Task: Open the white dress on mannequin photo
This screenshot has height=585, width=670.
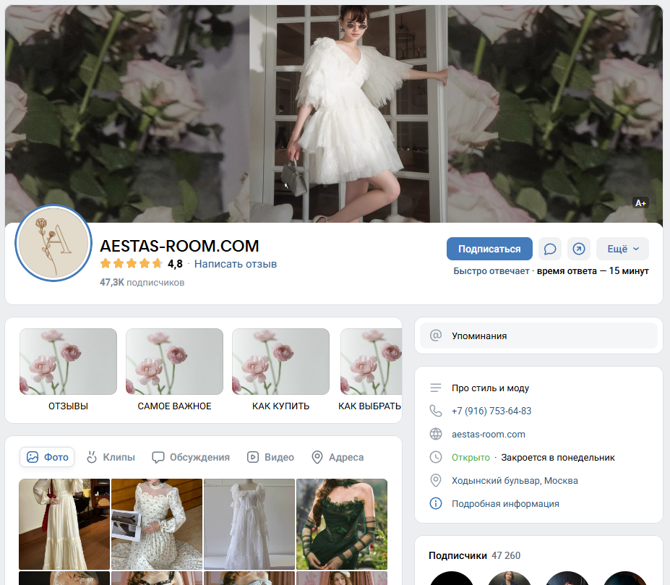Action: (x=249, y=524)
